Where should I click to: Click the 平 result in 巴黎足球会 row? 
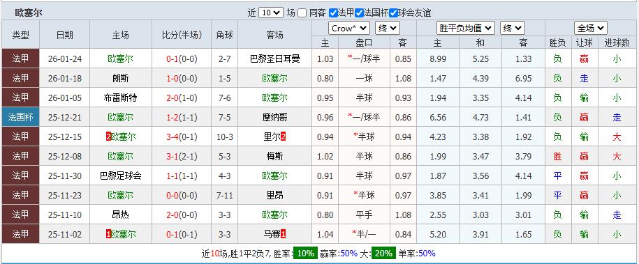pos(557,176)
